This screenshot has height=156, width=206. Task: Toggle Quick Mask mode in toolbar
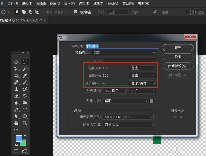click(x=16, y=151)
